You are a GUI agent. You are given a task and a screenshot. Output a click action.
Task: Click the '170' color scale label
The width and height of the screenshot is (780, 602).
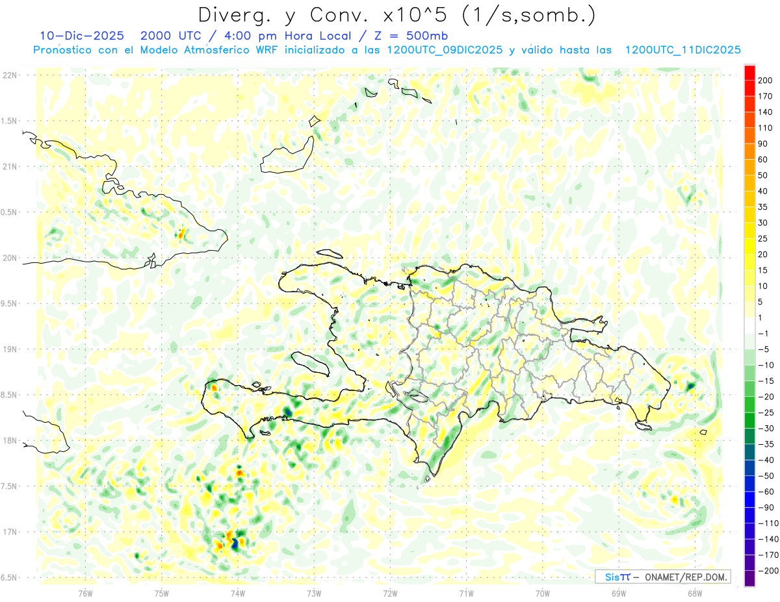point(766,96)
